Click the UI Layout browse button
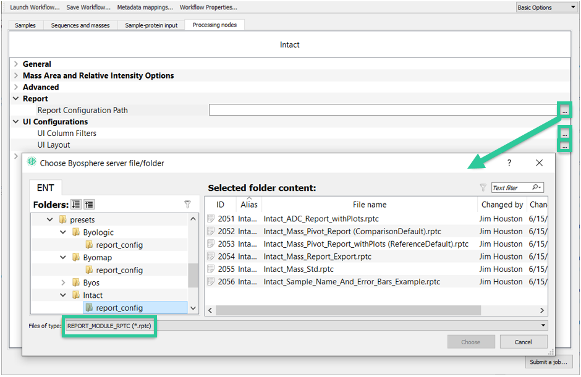This screenshot has width=581, height=377. (564, 146)
